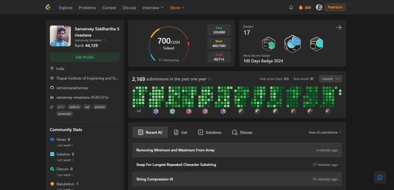
Task: Click the Solution checkmark icon in Community Stats
Action: coord(52,154)
